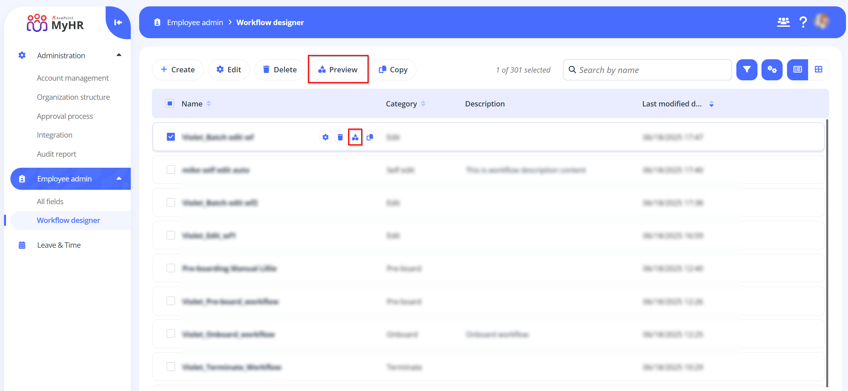Viewport: 848px width, 391px height.
Task: Open All fields page
Action: pyautogui.click(x=50, y=202)
